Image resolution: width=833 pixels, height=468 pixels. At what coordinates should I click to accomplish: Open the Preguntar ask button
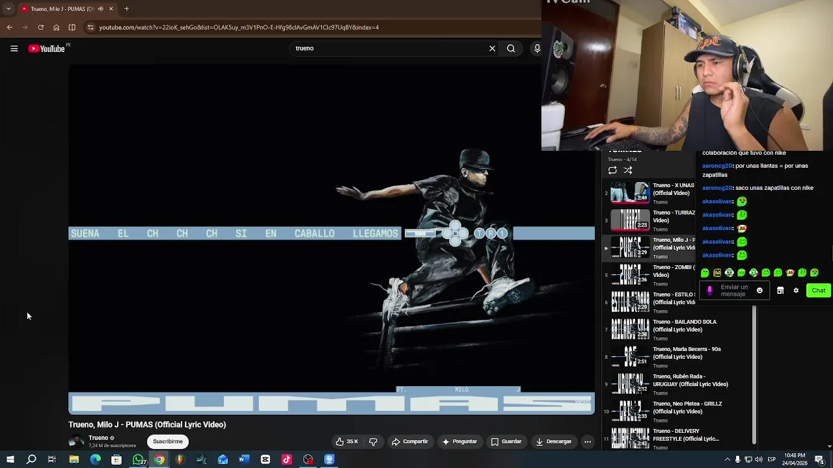coord(459,441)
